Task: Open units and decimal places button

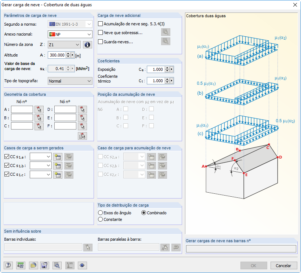Action: tap(20, 265)
